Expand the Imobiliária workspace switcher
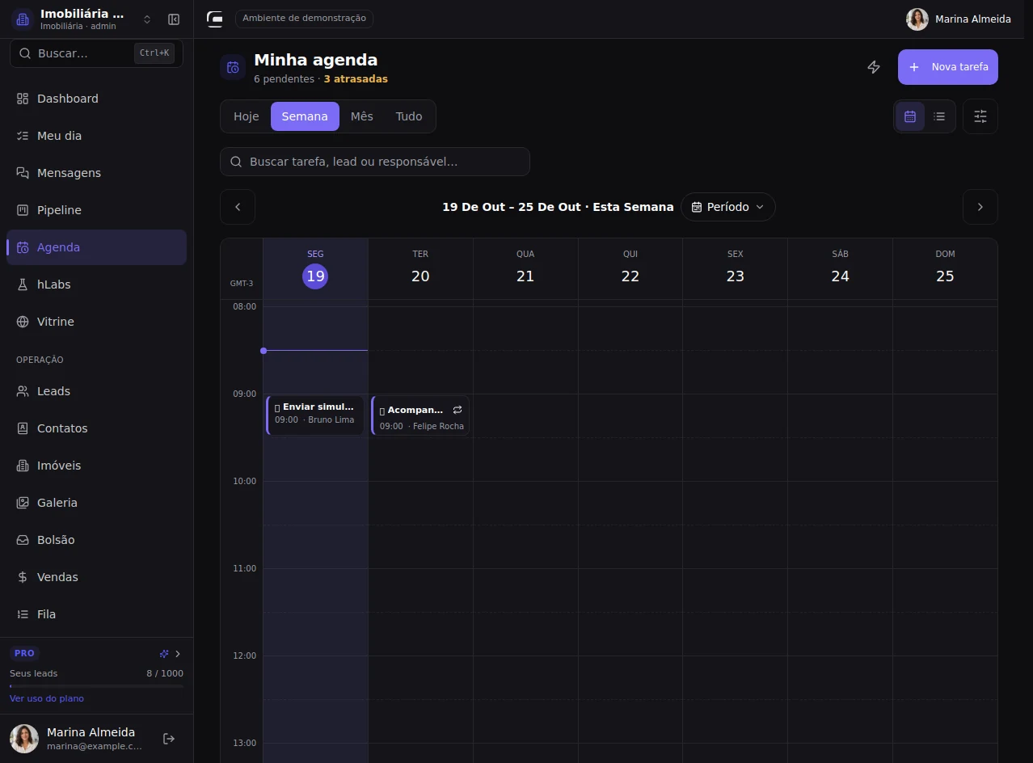The height and width of the screenshot is (763, 1033). [x=147, y=19]
